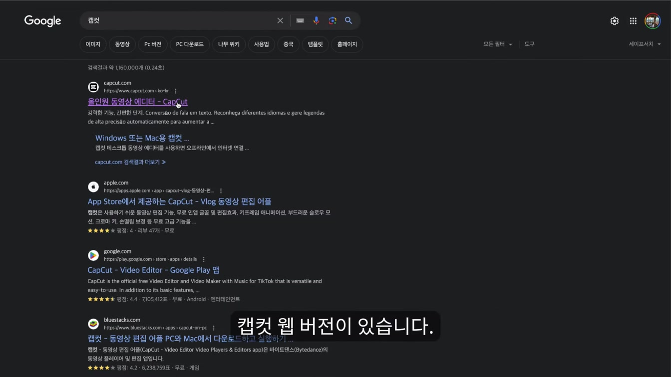Image resolution: width=671 pixels, height=377 pixels.
Task: Click the magnifier search button
Action: click(x=348, y=20)
